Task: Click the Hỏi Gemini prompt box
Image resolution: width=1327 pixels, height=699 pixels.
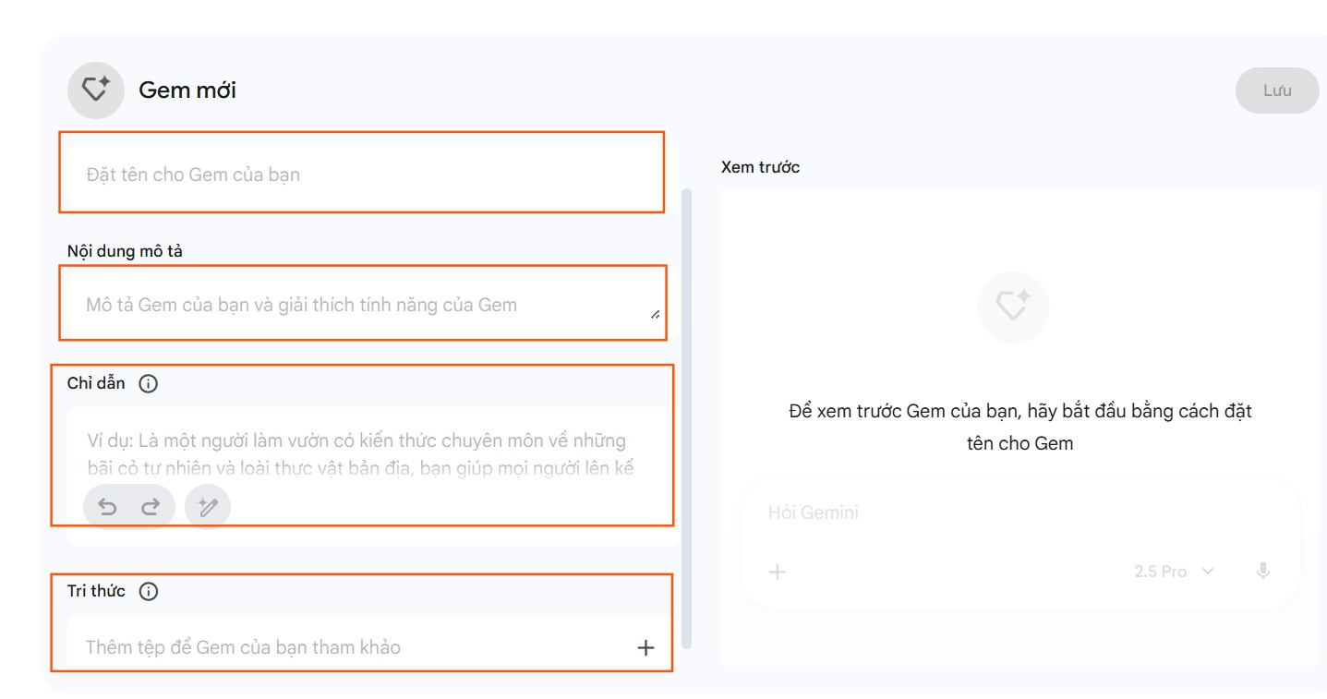Action: [x=1016, y=512]
